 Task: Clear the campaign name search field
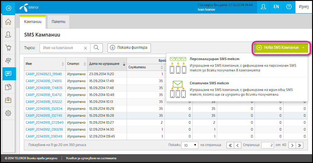tap(85, 48)
